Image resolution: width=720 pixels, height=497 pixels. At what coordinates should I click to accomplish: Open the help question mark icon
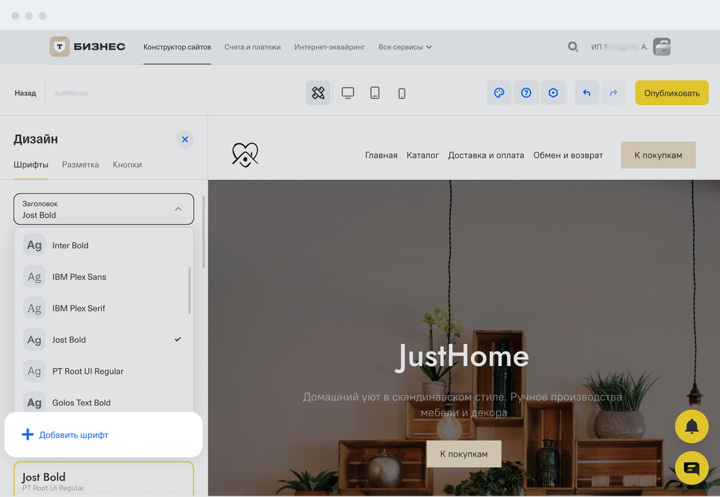tap(526, 93)
